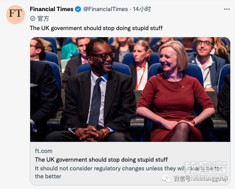Open the three-dot more options menu
This screenshot has width=235, height=189.
(x=227, y=9)
